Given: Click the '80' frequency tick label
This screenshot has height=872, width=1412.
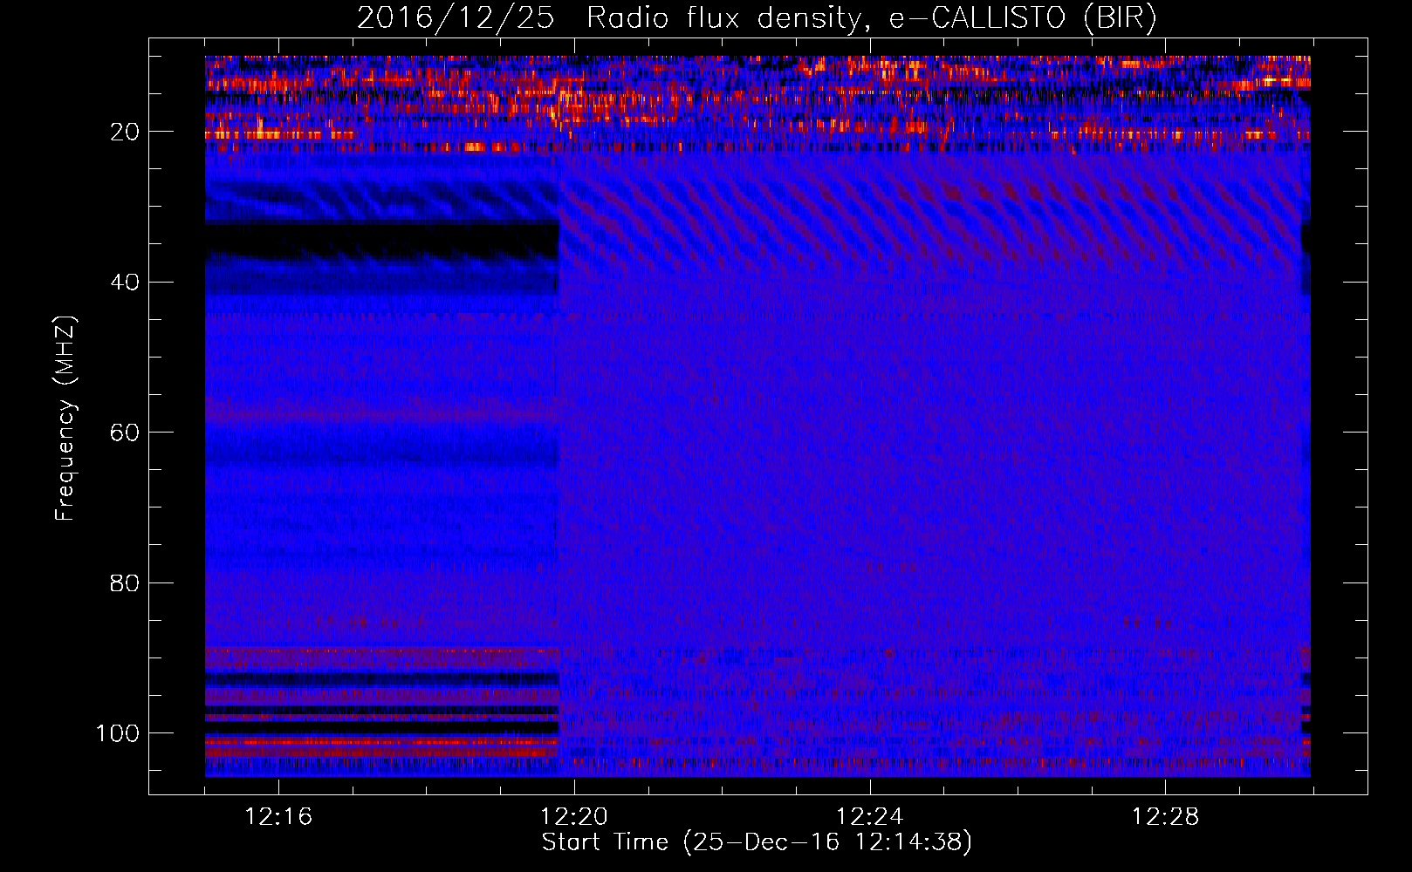Looking at the screenshot, I should (125, 583).
